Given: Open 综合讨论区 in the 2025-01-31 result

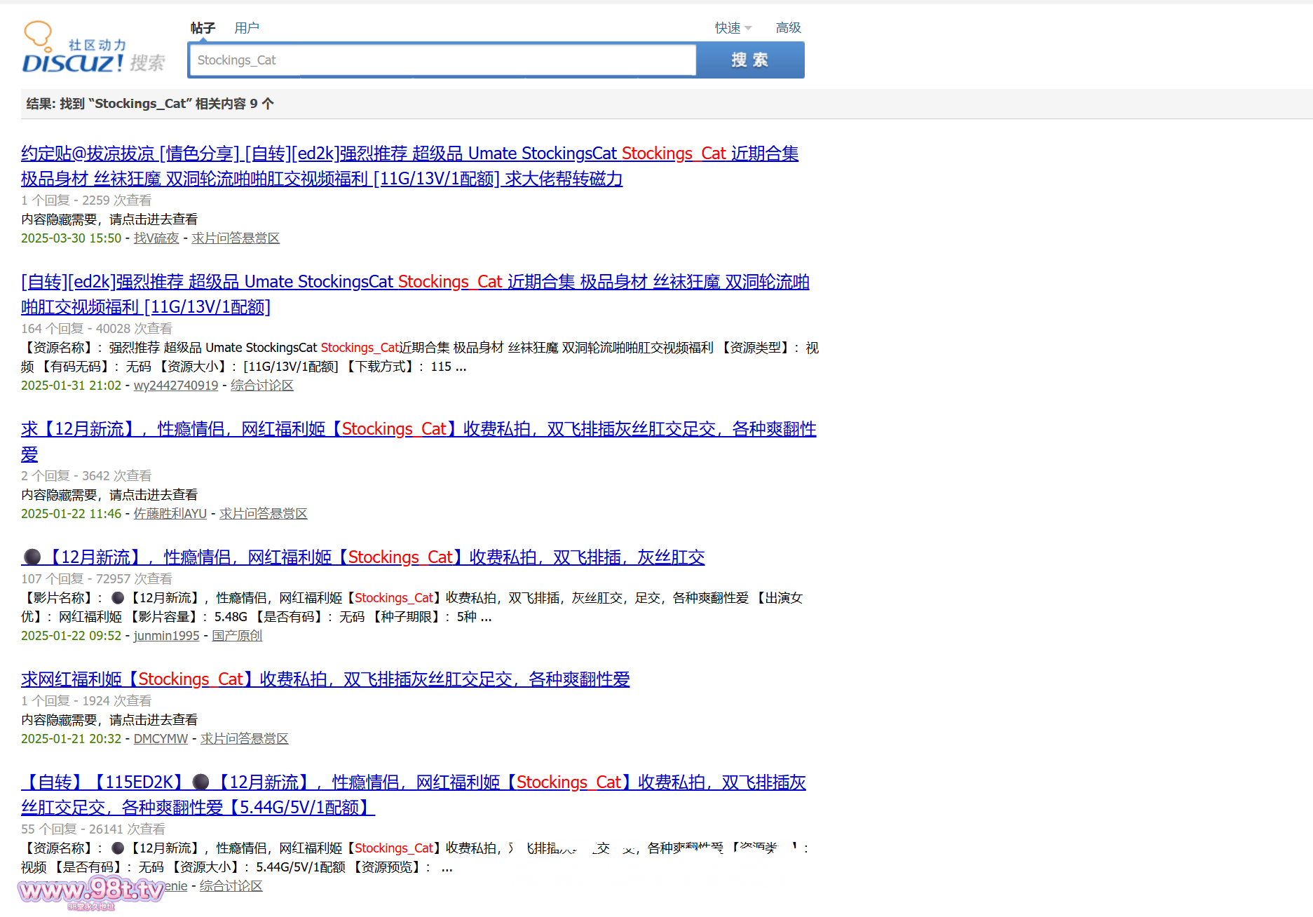Looking at the screenshot, I should pos(262,386).
